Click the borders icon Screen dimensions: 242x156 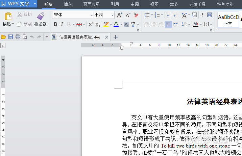click(206, 24)
